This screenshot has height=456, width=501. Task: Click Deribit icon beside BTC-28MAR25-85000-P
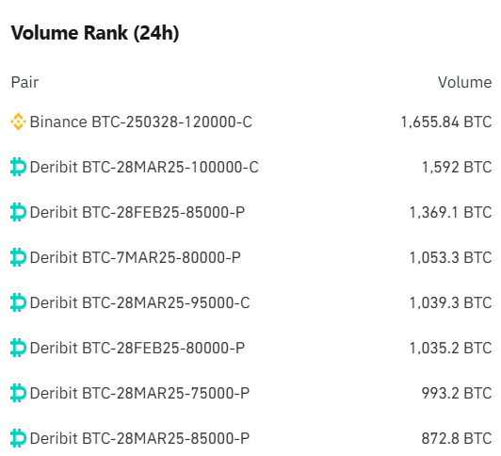tap(18, 438)
